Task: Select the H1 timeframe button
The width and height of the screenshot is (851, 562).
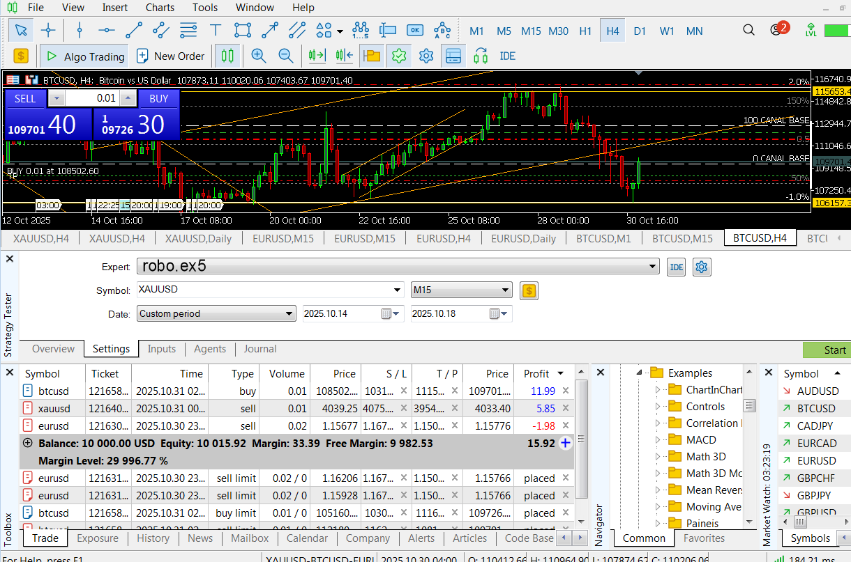Action: tap(585, 31)
